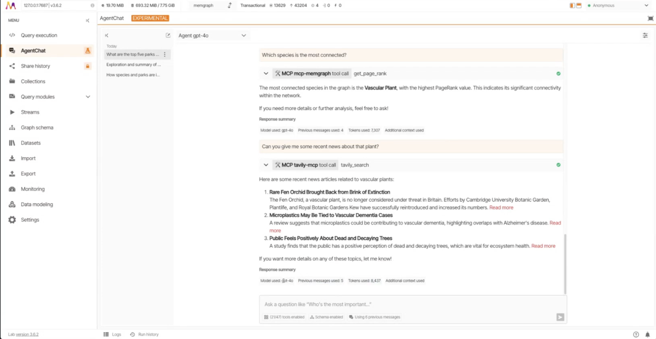Open the Agent gpt-4o dropdown
The width and height of the screenshot is (656, 339).
[212, 35]
